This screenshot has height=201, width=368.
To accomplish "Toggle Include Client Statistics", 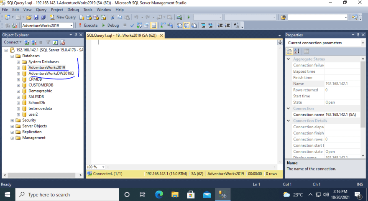I will coord(170,25).
